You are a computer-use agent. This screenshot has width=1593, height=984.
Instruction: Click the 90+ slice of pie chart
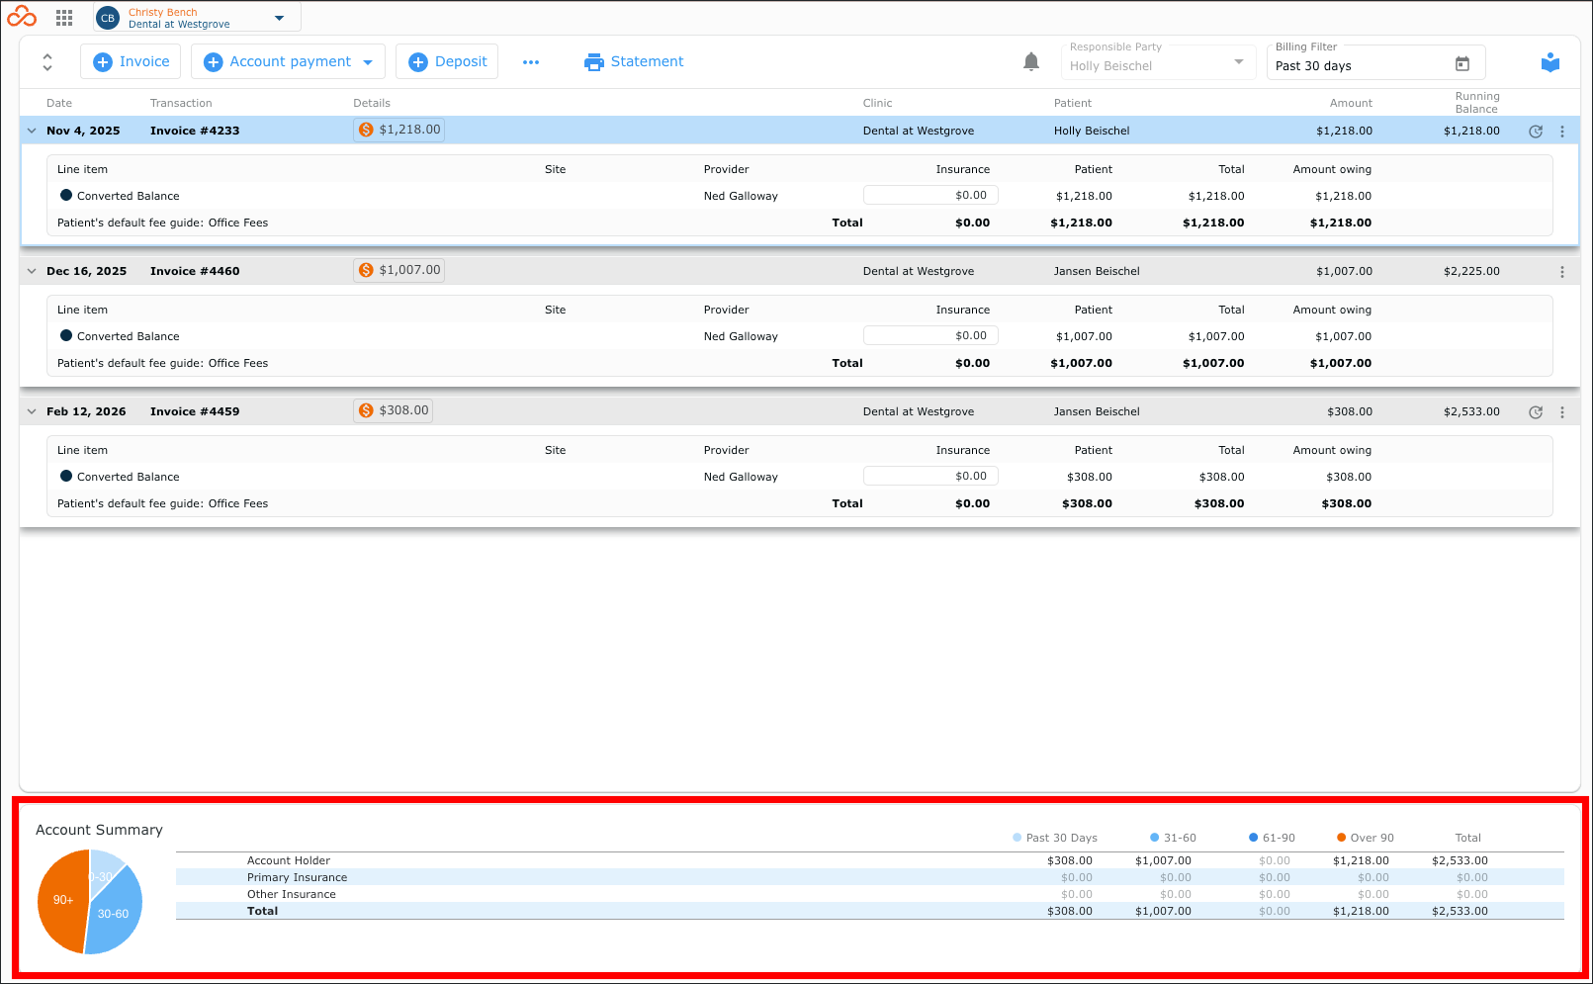[61, 901]
